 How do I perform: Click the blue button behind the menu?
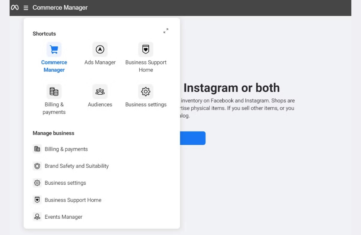coord(193,138)
